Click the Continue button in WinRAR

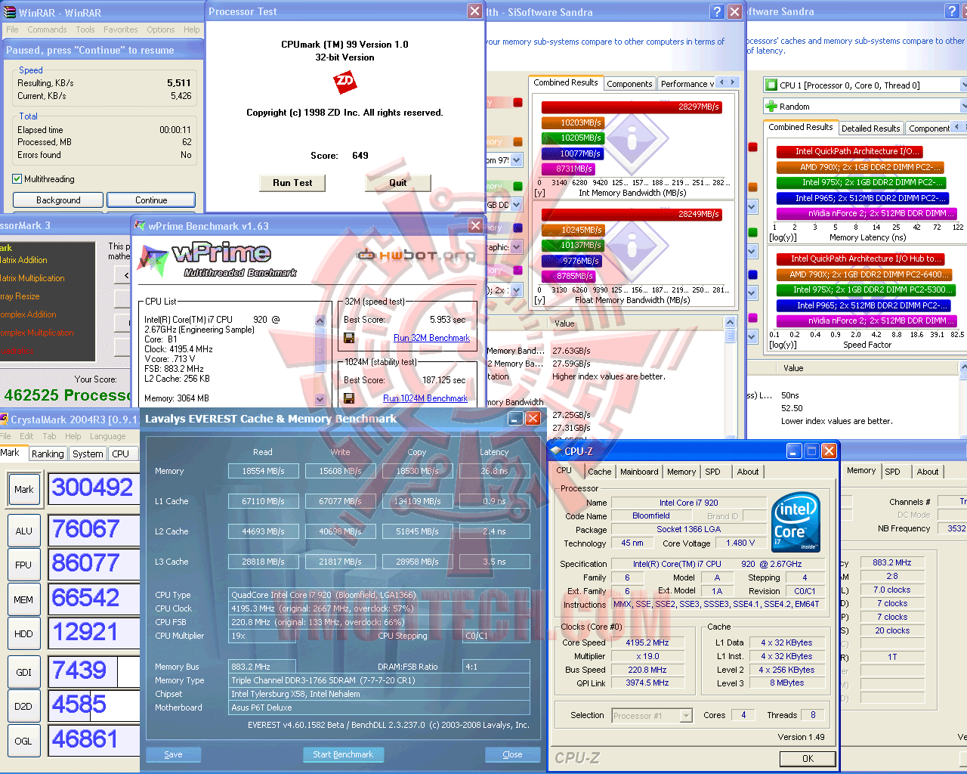[x=151, y=200]
